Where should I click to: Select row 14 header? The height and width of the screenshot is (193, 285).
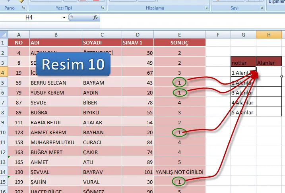coord(4,172)
